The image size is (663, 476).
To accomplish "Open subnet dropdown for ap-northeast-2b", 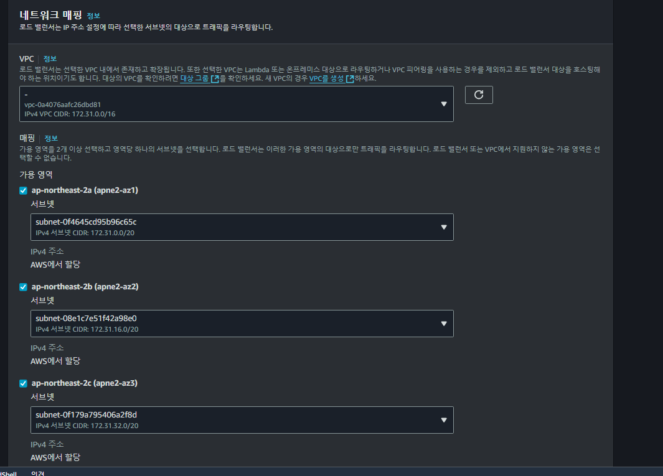I will click(x=242, y=324).
